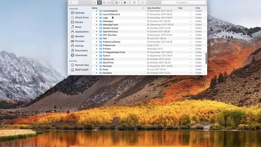Select the Ruby folder icon
261x147 pixels.
point(101,69)
